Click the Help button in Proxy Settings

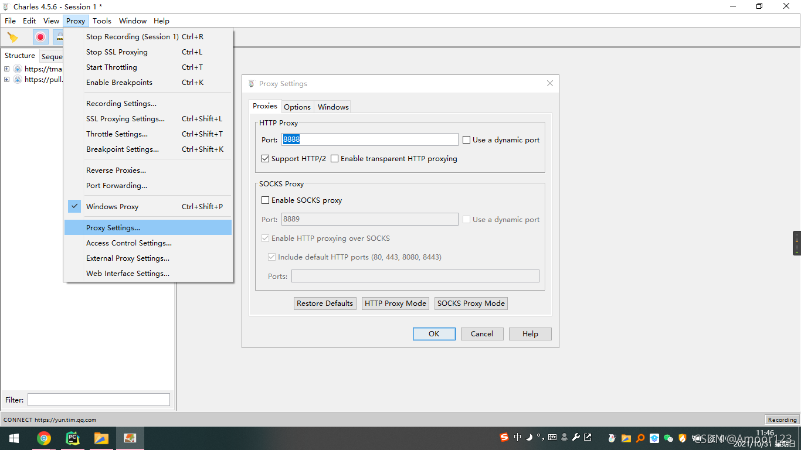coord(530,334)
